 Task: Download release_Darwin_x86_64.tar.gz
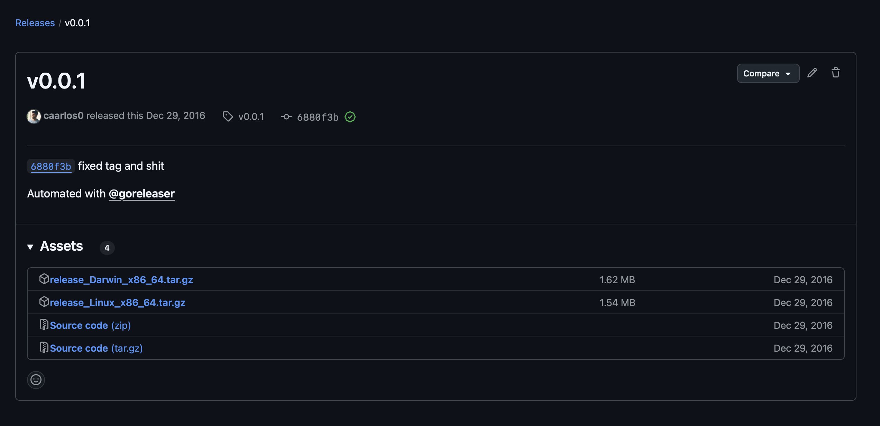coord(121,280)
